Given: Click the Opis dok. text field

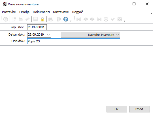Looking at the screenshot, I should click(x=74, y=41).
